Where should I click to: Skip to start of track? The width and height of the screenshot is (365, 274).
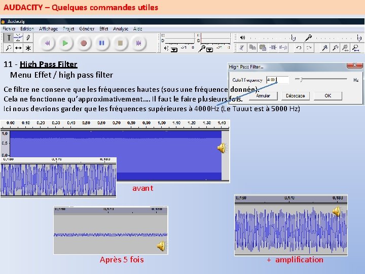coord(47,43)
